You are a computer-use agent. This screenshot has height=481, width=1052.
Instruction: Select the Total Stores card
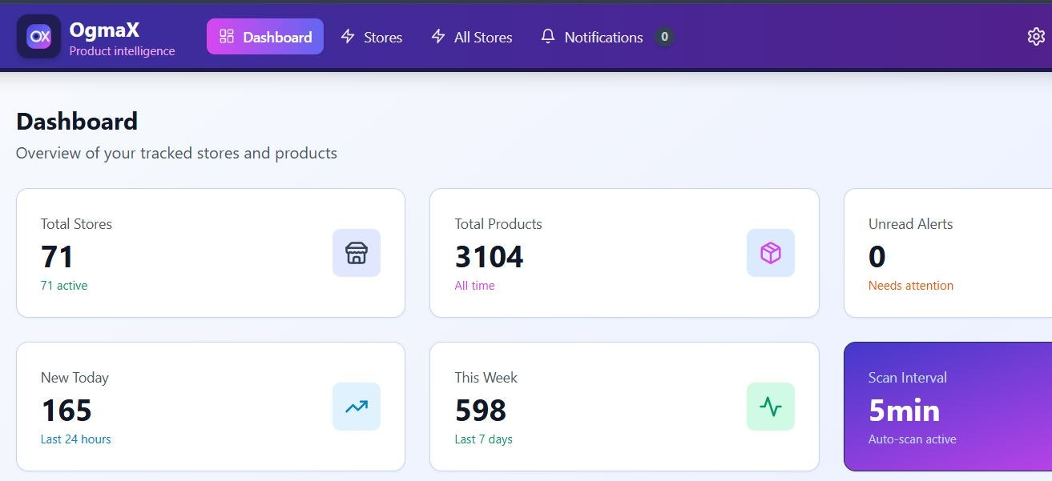point(210,253)
